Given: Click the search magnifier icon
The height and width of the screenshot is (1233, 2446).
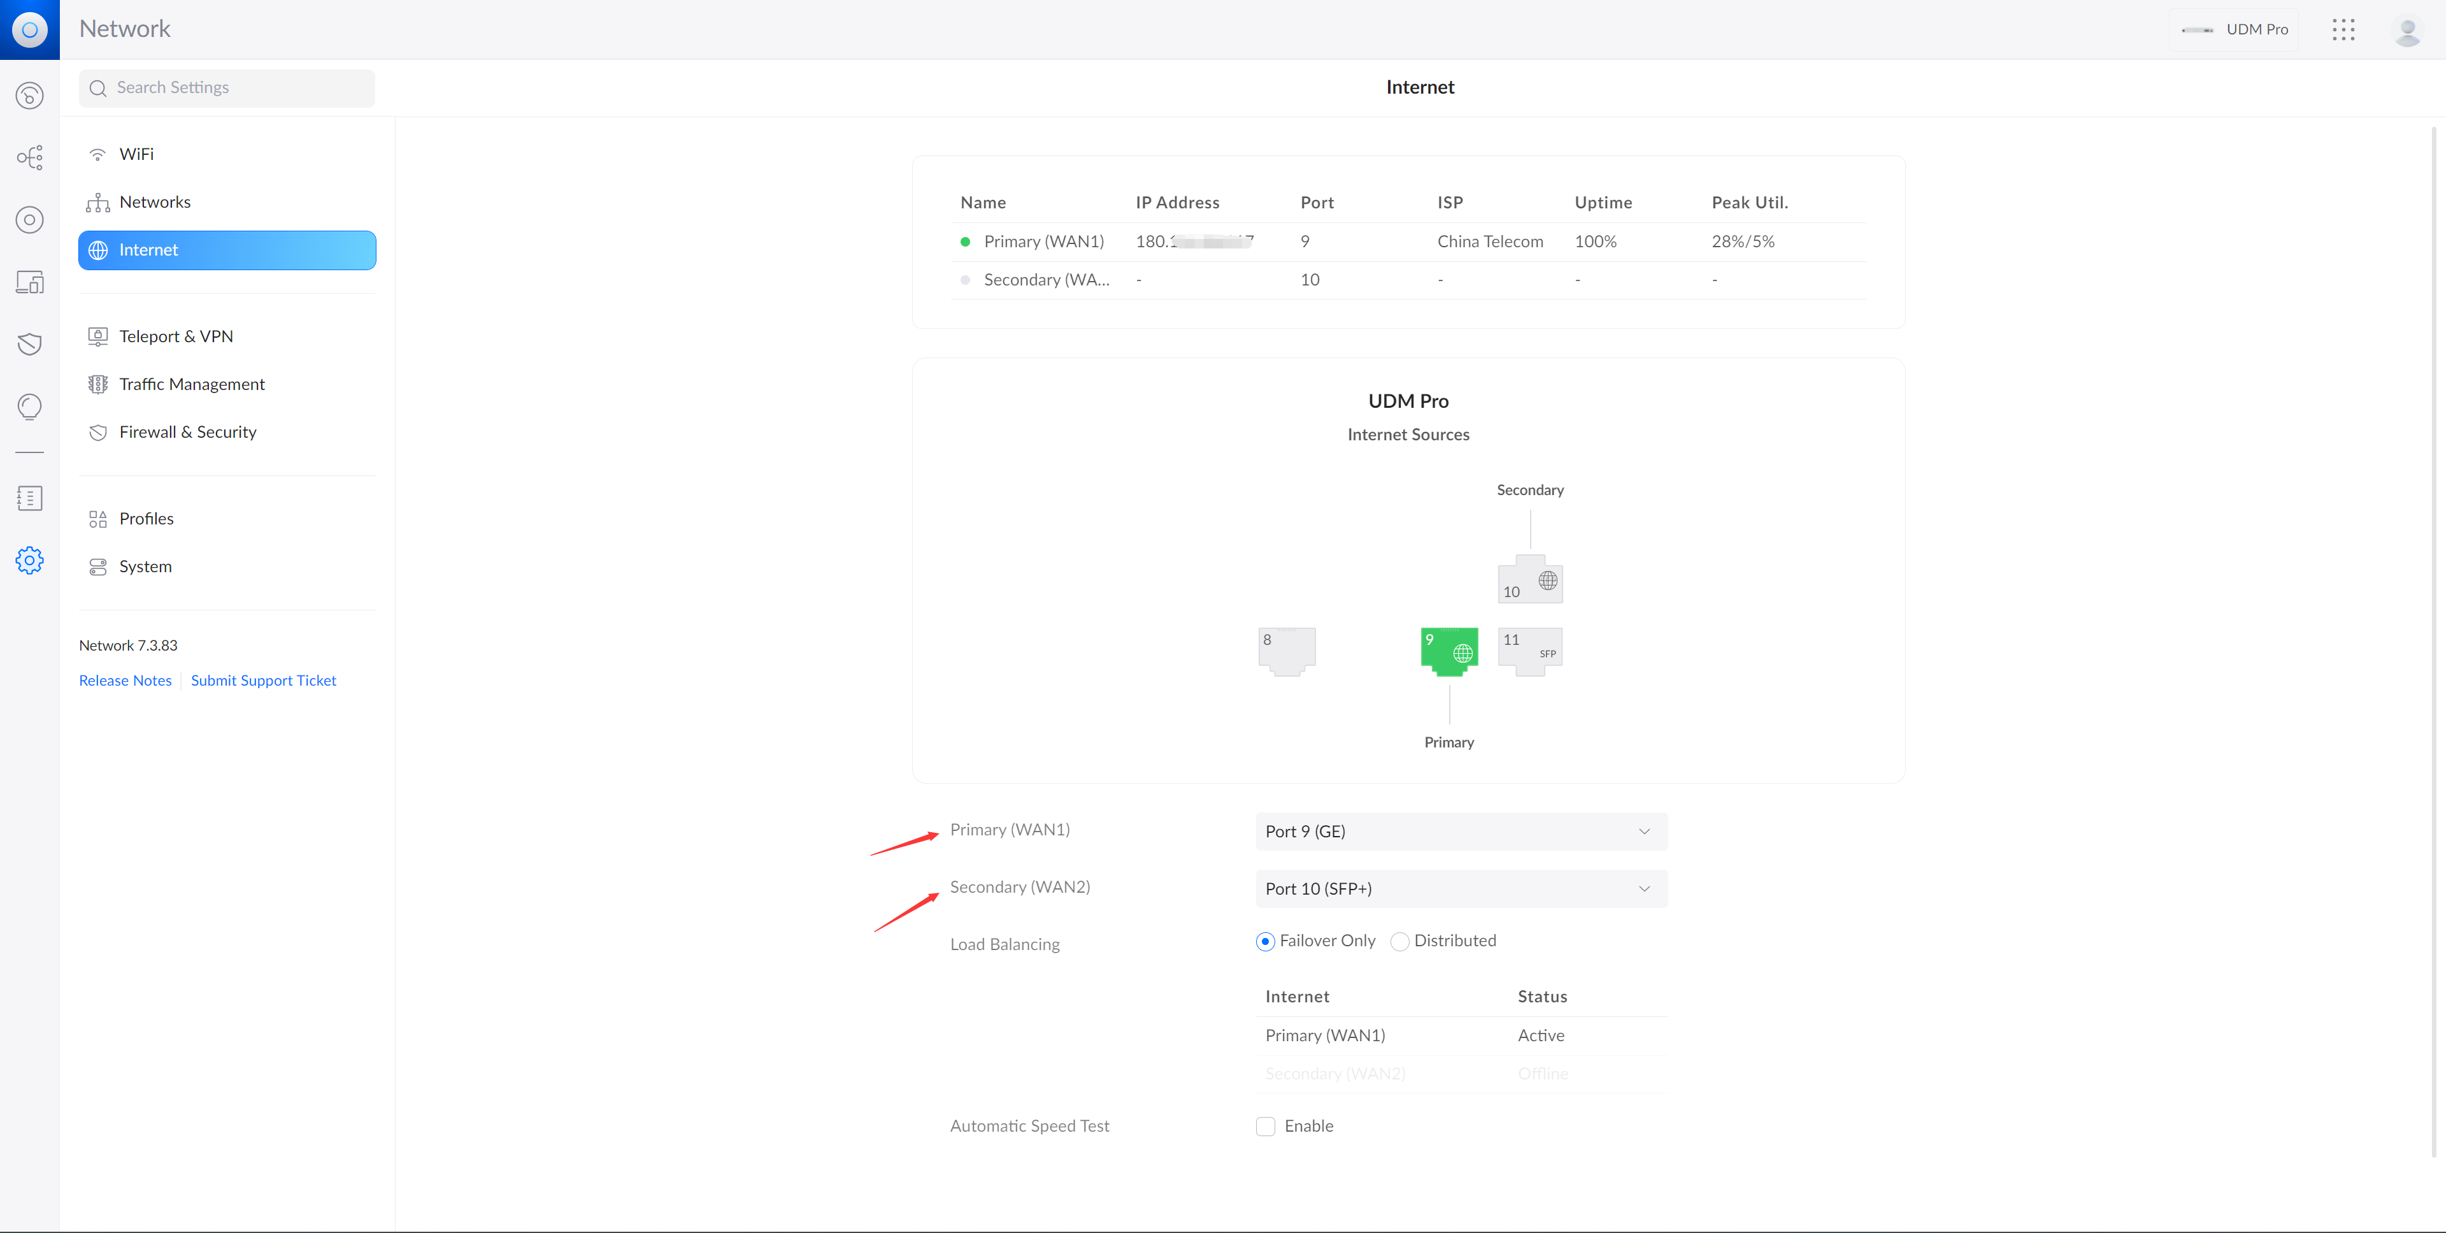Looking at the screenshot, I should (x=97, y=89).
